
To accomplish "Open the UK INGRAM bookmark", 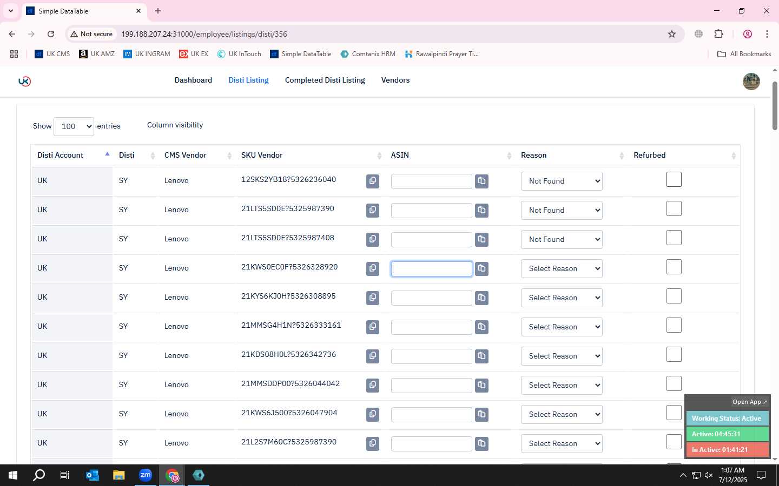I will [147, 54].
